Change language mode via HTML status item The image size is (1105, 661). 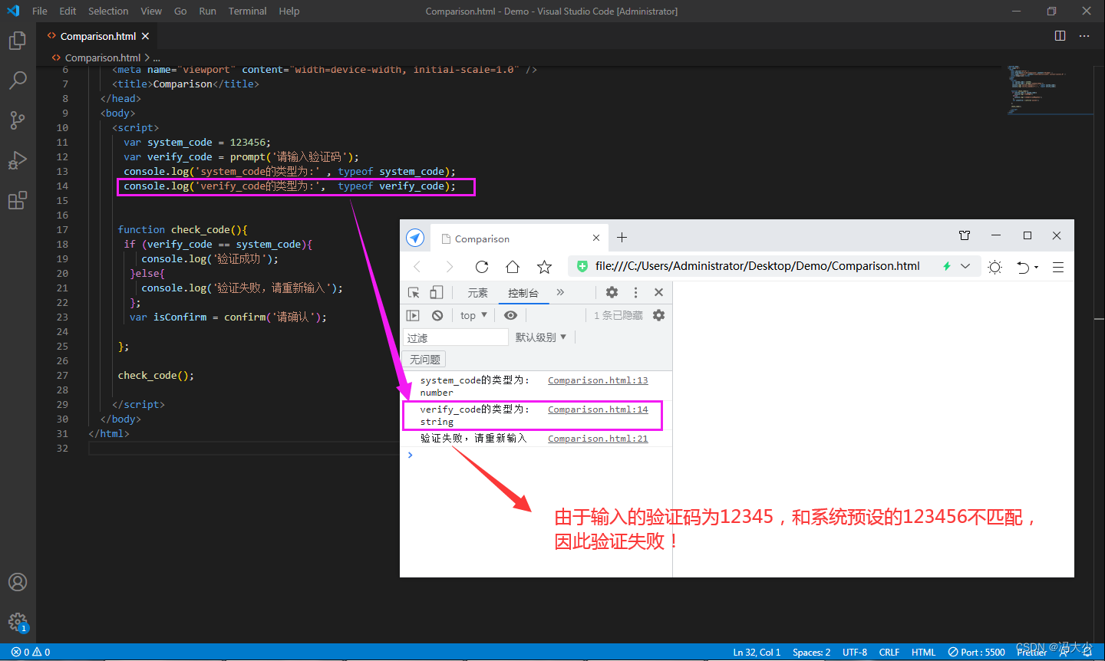[923, 653]
